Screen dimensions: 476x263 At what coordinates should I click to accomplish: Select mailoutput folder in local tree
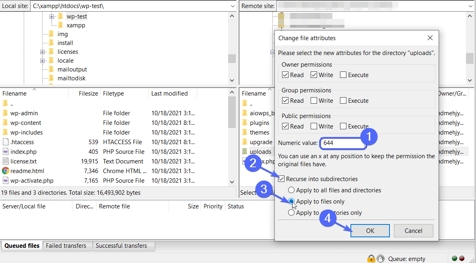coord(72,69)
